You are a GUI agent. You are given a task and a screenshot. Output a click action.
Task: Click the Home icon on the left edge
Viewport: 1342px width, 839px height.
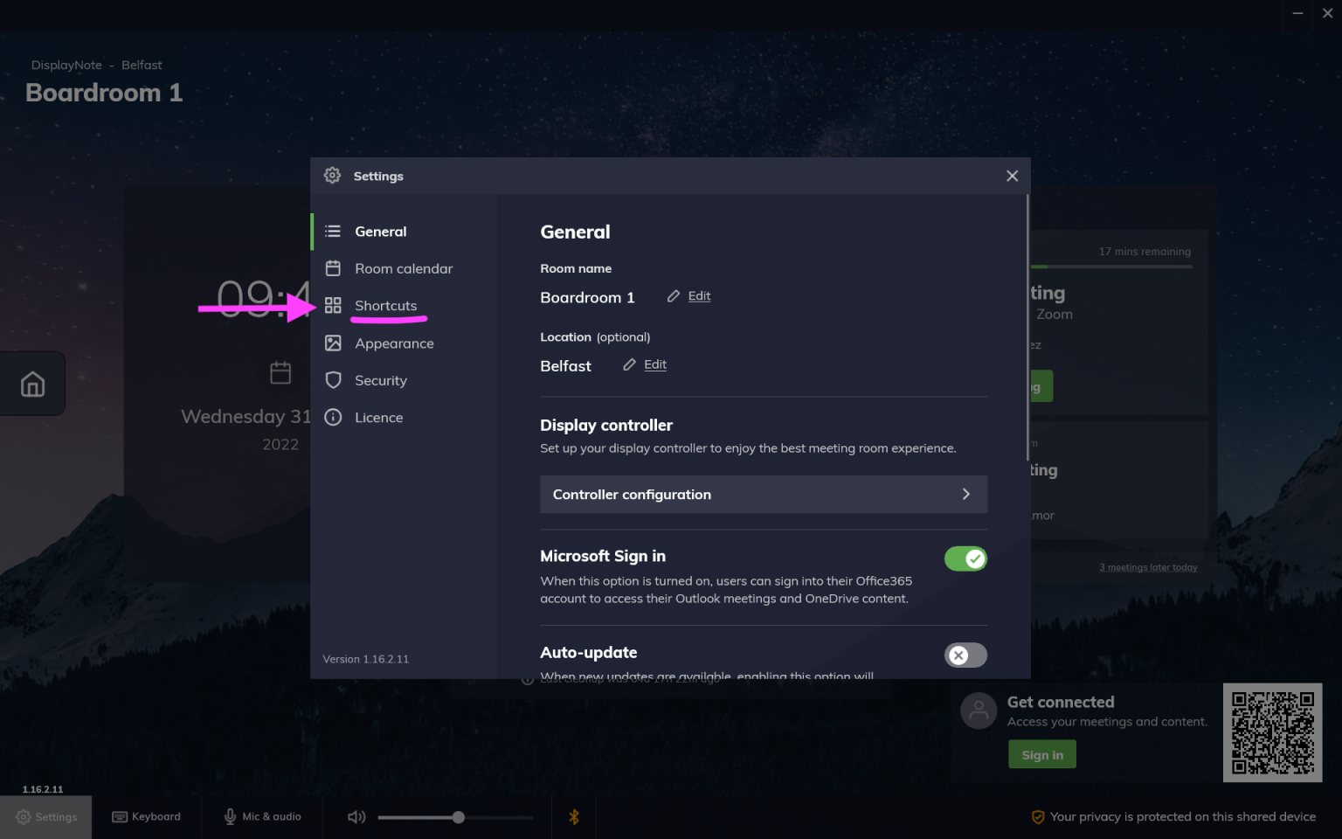coord(32,383)
